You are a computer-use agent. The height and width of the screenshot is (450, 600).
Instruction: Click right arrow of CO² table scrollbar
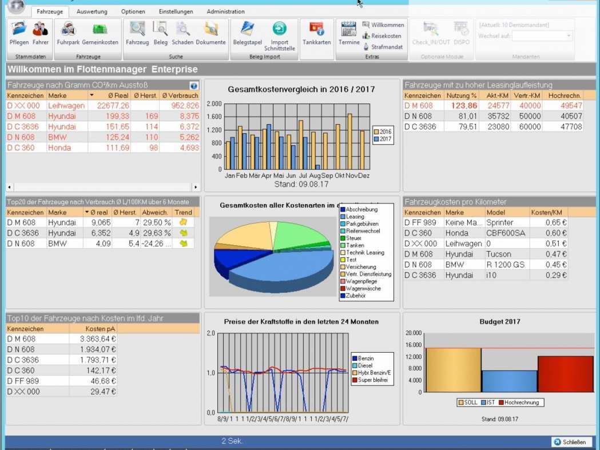pyautogui.click(x=196, y=187)
